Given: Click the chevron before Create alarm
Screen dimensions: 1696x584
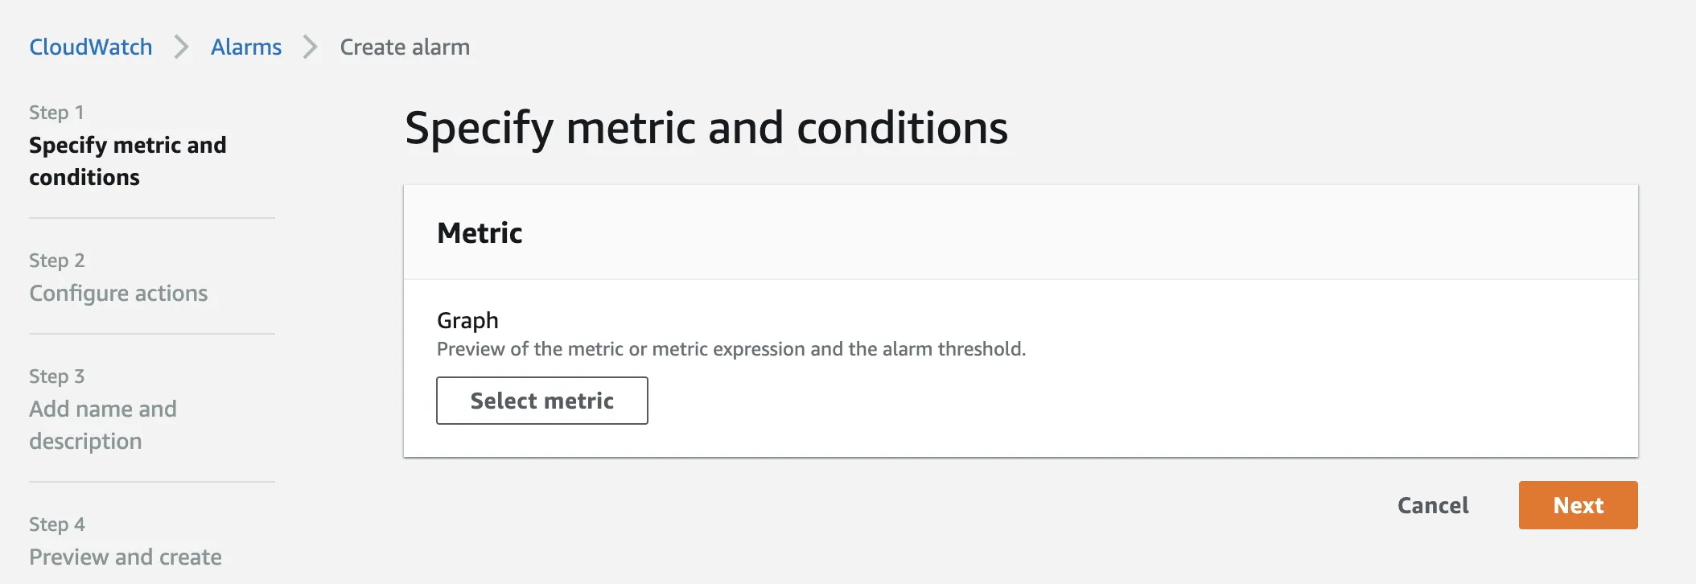Looking at the screenshot, I should click(x=311, y=47).
